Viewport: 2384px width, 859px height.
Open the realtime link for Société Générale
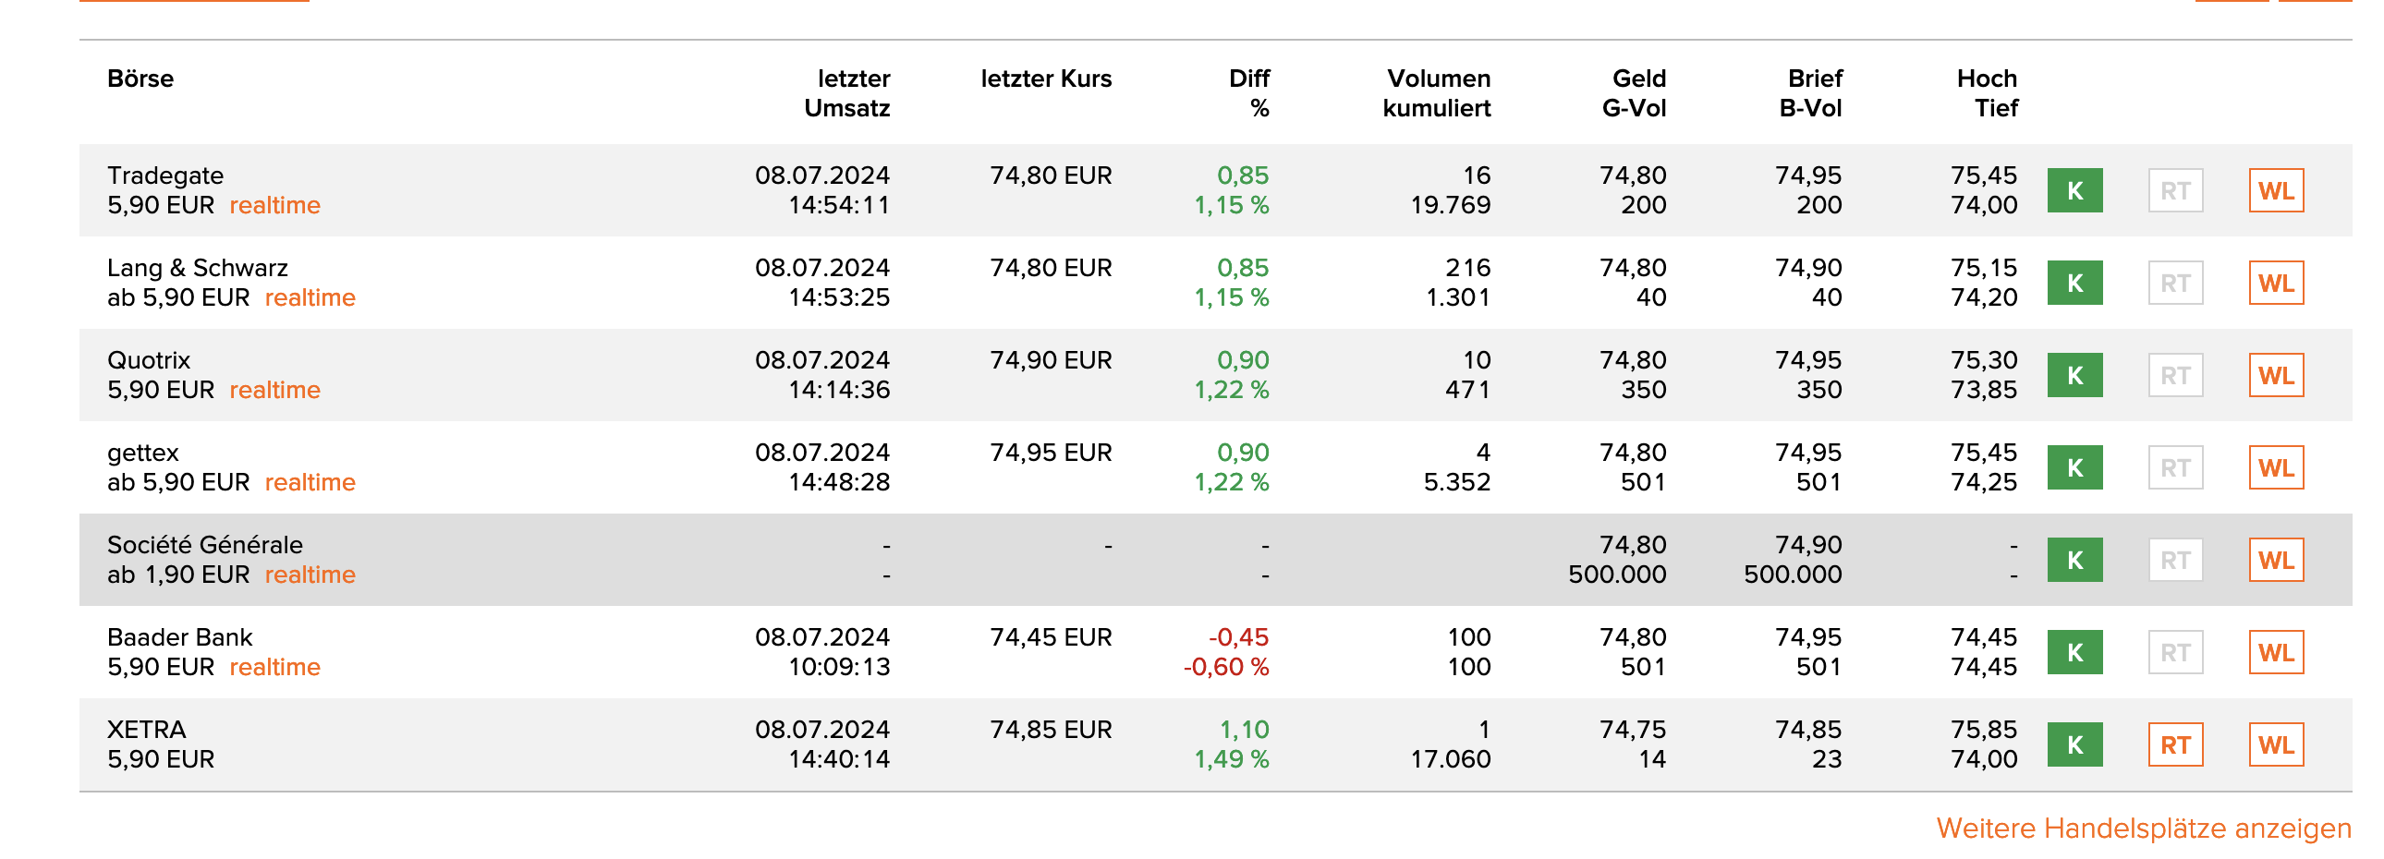[310, 575]
